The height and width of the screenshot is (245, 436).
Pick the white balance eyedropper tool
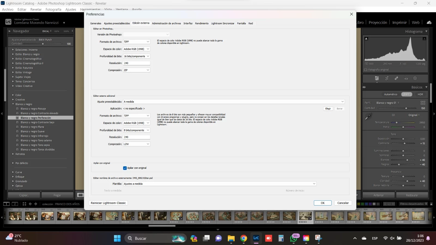[x=368, y=117]
